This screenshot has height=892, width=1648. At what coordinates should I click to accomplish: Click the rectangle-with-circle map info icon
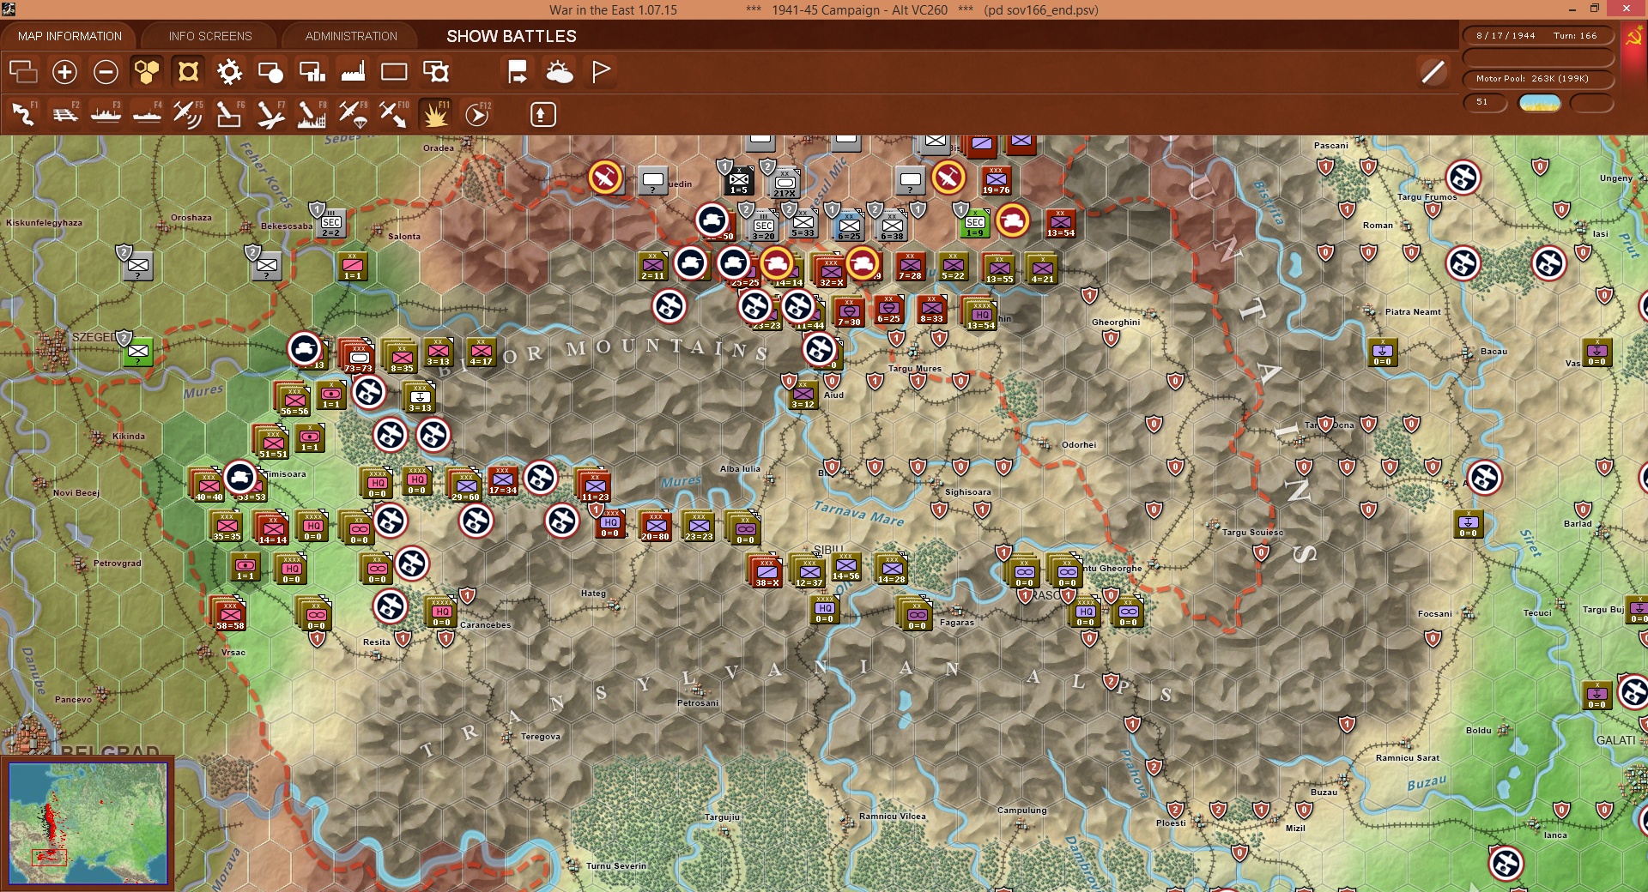[x=270, y=72]
